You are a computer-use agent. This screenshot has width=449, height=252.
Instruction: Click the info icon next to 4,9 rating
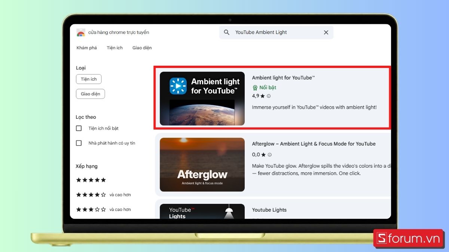click(269, 96)
